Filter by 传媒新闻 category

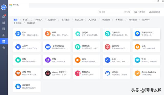click(x=31, y=23)
